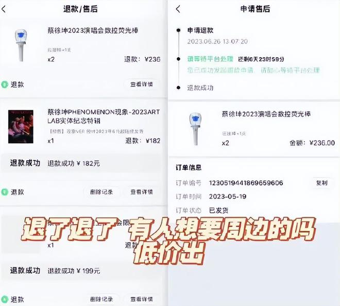Delete record (删除记录) for the ¥199 refund
Image resolution: width=340 pixels, height=306 pixels.
(x=101, y=299)
